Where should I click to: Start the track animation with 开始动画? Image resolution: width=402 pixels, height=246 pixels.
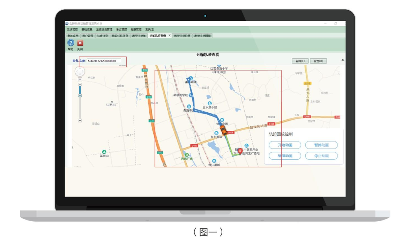pyautogui.click(x=285, y=145)
